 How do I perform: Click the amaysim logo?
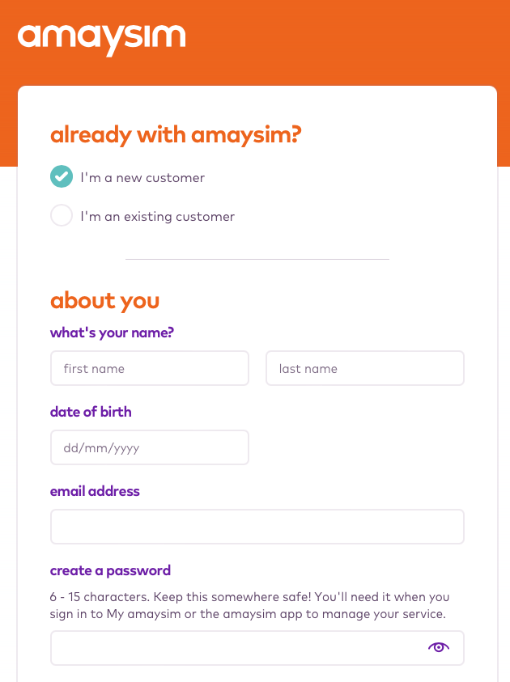click(x=101, y=38)
